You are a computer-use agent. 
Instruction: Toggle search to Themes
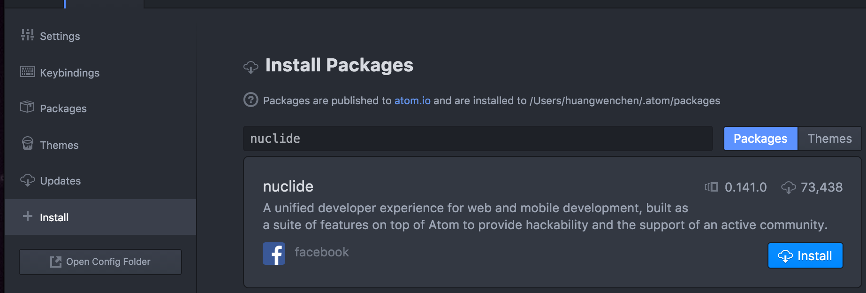pos(829,139)
